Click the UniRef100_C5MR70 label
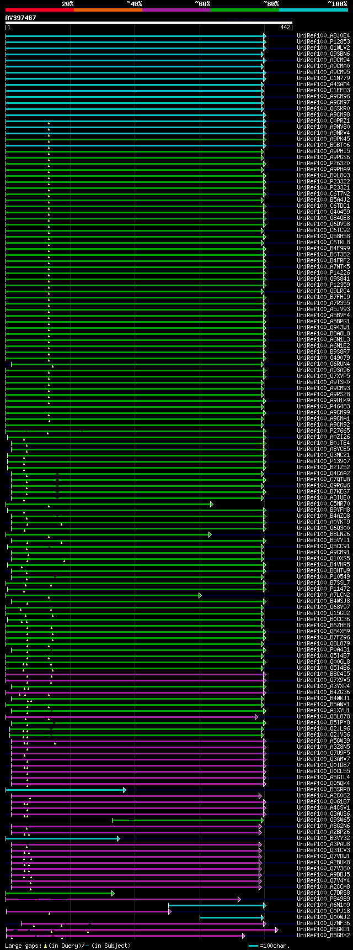 coord(323,504)
